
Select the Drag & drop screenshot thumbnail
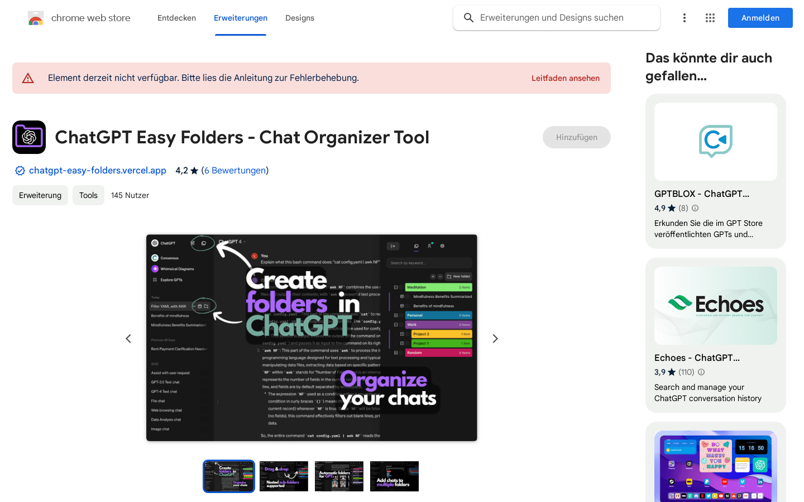[284, 476]
